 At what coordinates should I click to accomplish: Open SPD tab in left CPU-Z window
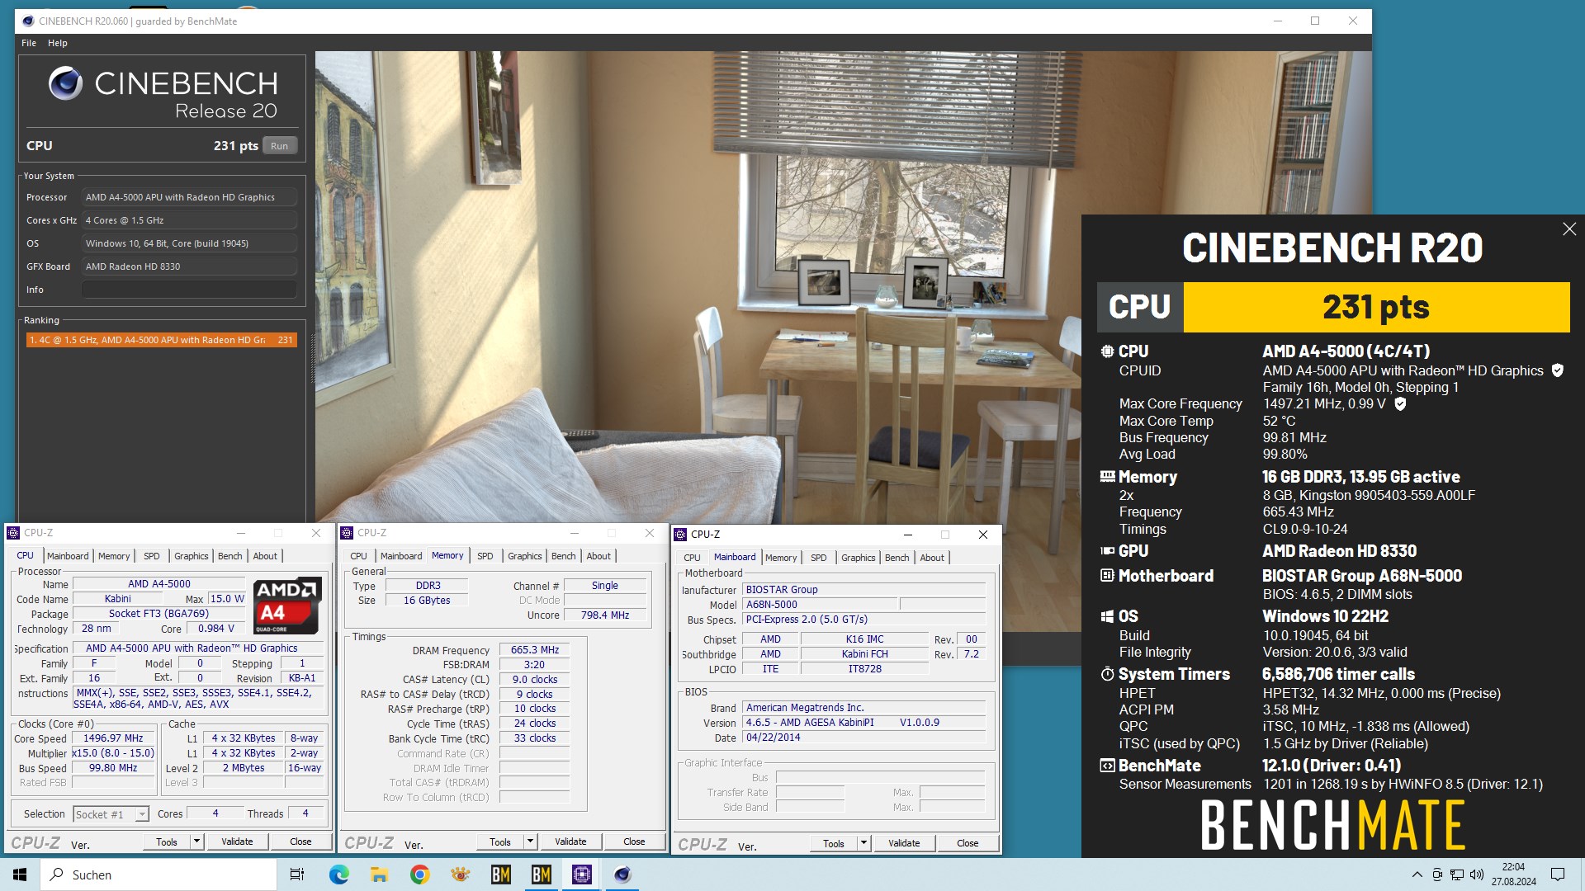coord(152,556)
